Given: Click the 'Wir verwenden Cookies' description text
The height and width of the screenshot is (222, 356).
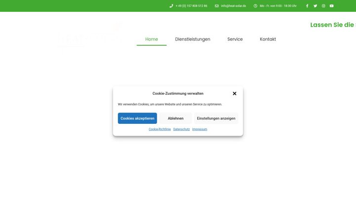Looking at the screenshot, I should coord(170,105).
